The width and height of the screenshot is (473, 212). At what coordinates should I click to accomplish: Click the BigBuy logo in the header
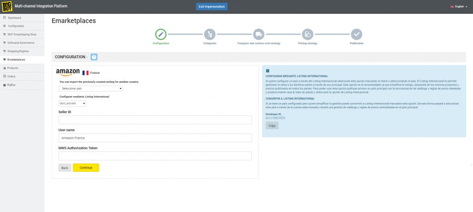(6, 6)
